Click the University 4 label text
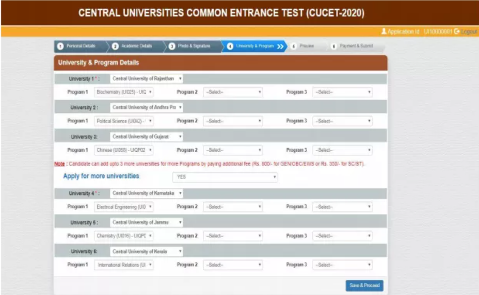Screen dimensions: 479x295 [84, 193]
